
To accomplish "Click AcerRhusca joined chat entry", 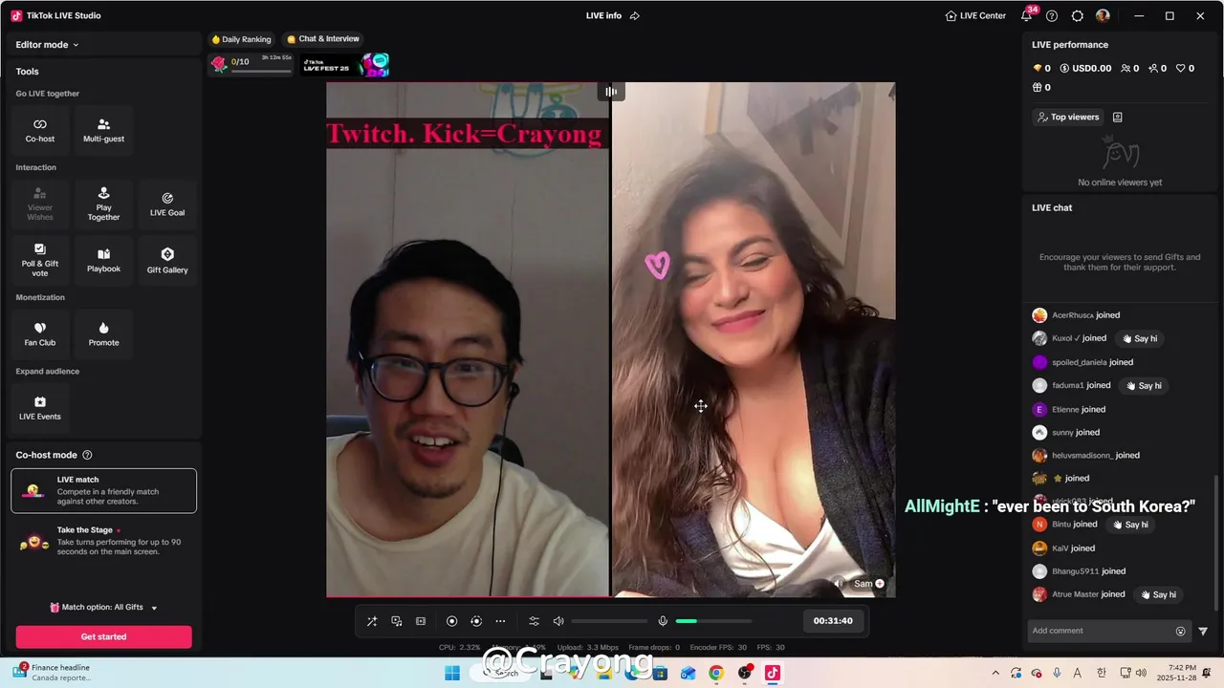I will tap(1076, 315).
